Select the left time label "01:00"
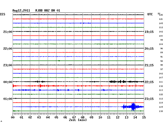 [8, 99]
